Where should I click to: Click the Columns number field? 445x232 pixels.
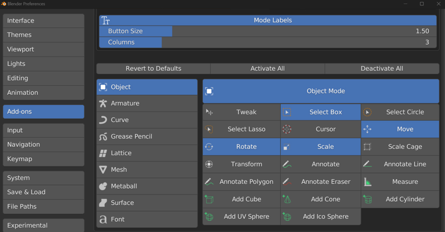pos(268,42)
